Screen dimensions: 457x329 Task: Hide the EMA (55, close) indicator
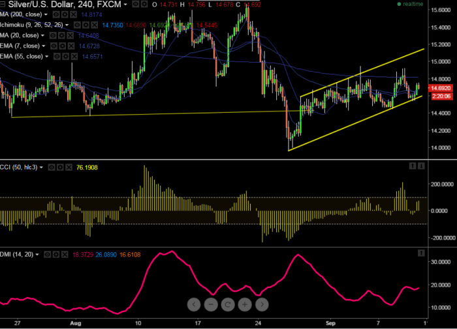click(x=57, y=57)
